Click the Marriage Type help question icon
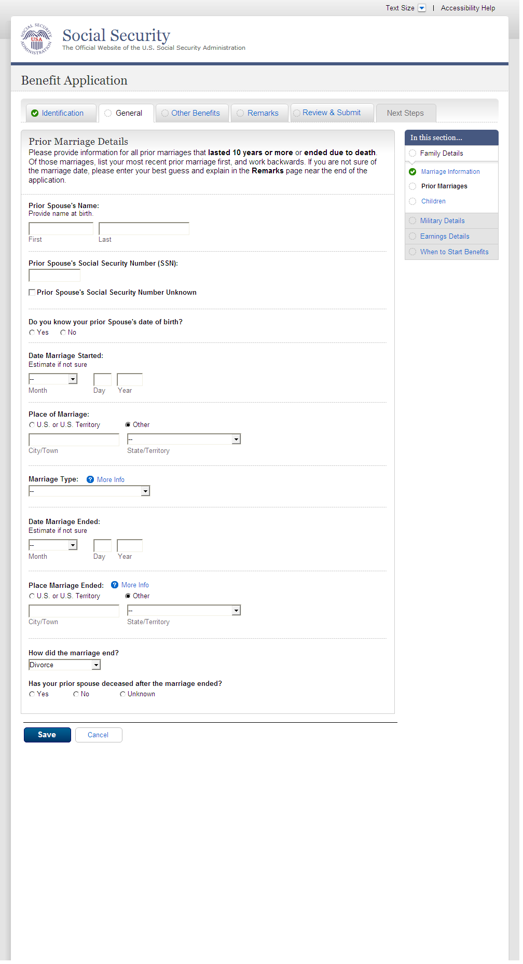 (90, 479)
